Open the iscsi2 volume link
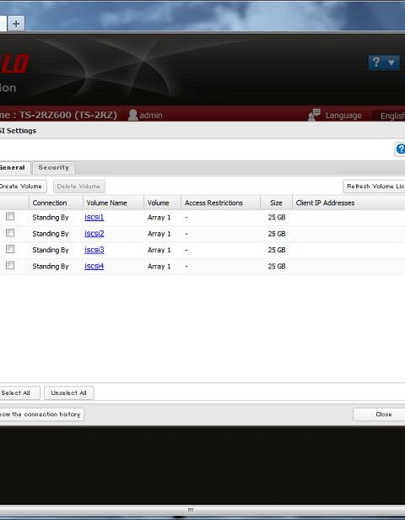This screenshot has width=405, height=520. (x=94, y=234)
